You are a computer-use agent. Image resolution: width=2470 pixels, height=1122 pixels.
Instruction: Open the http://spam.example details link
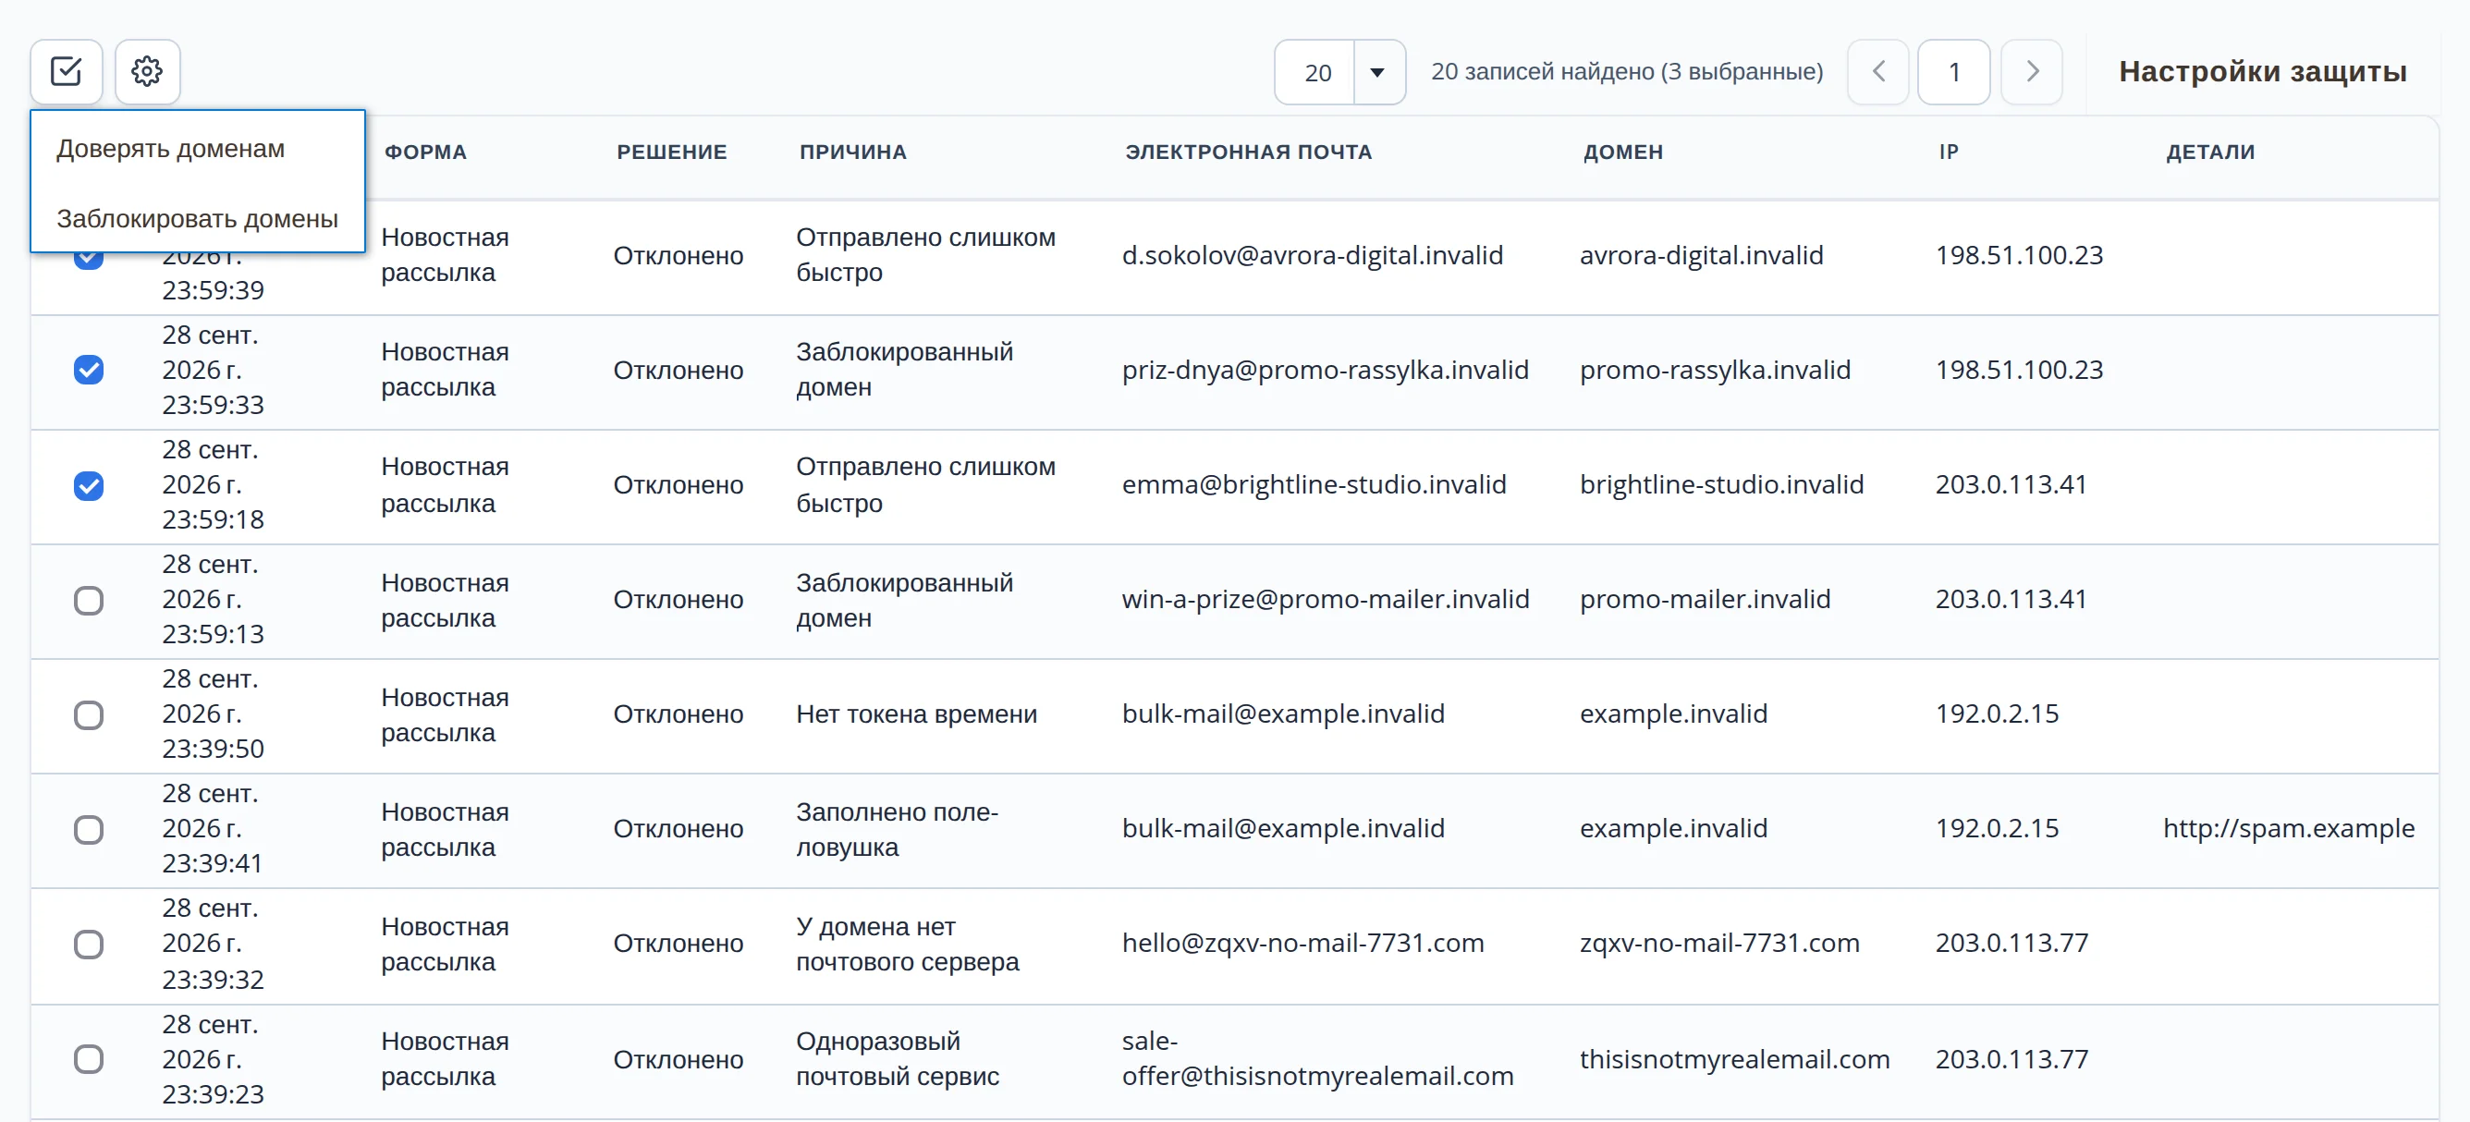(2288, 828)
